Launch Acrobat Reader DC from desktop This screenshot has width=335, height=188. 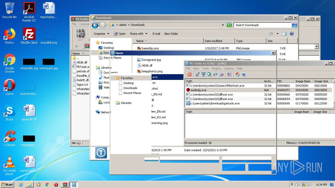[29, 12]
